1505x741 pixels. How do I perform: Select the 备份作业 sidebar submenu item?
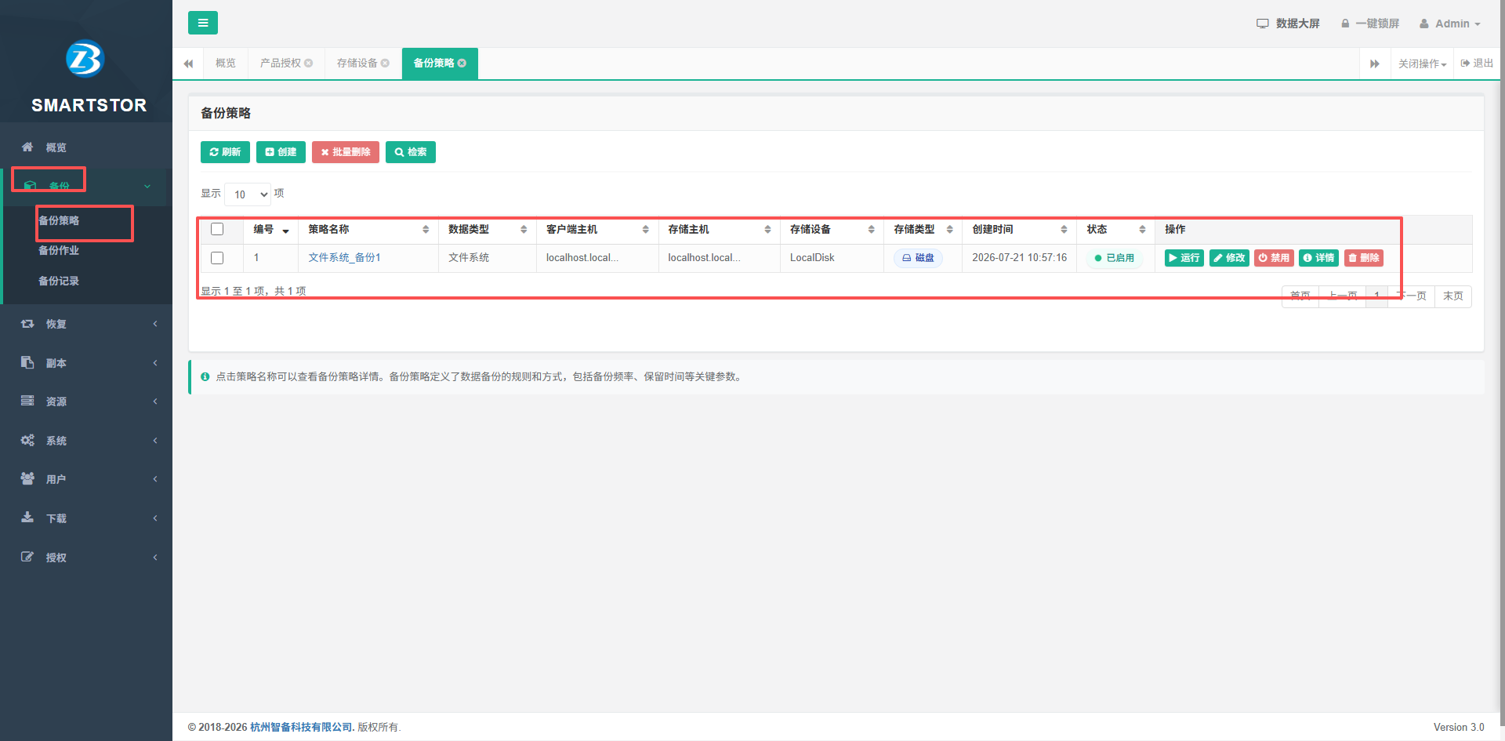59,250
